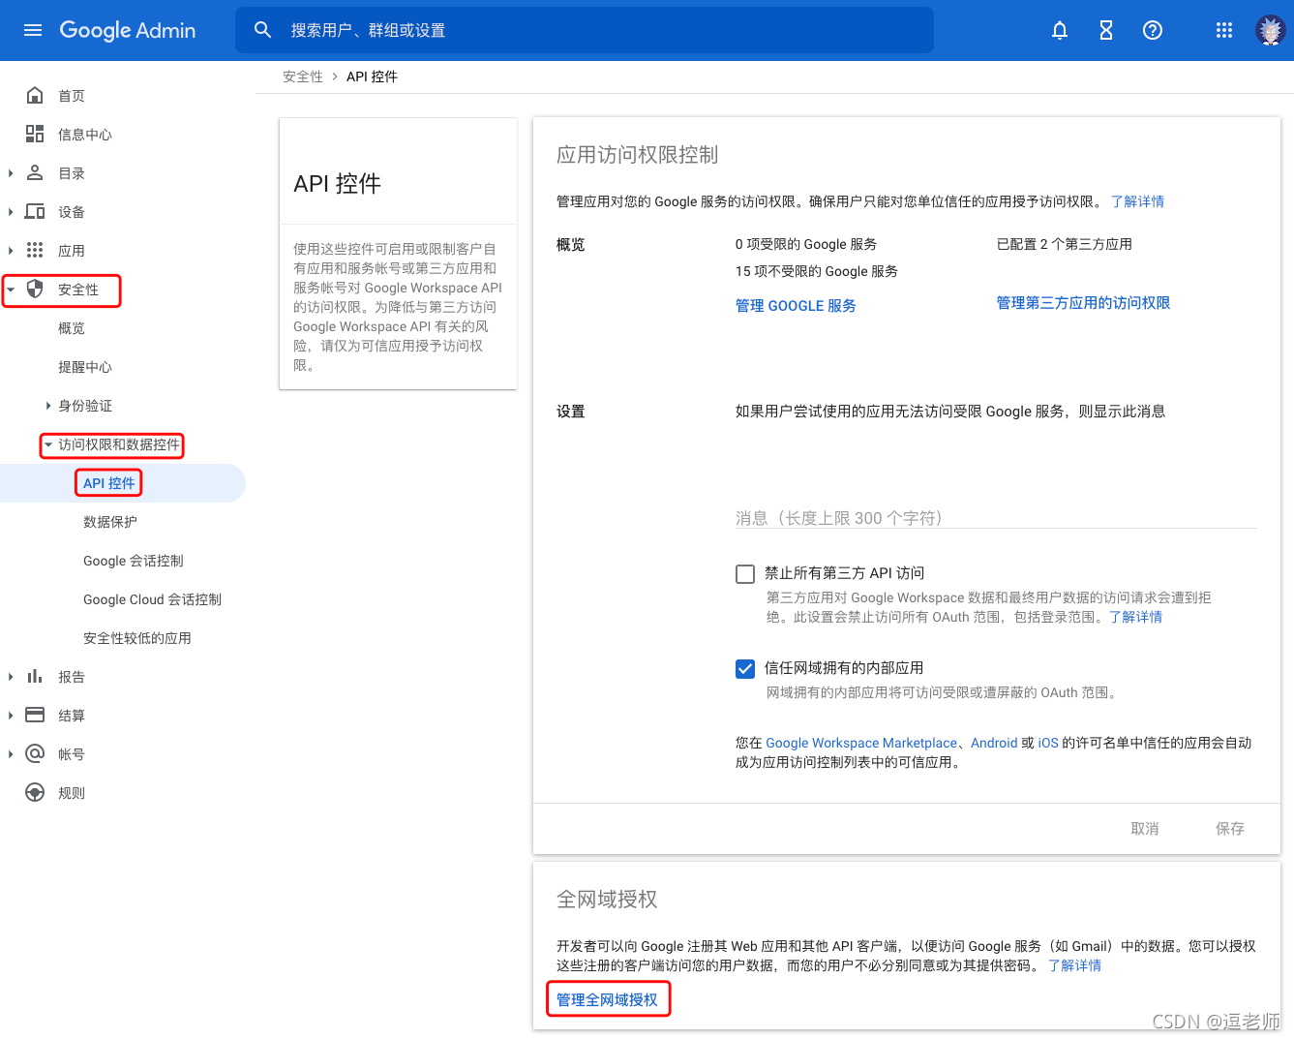
Task: Click the 信息中心 sidebar label
Action: (85, 135)
